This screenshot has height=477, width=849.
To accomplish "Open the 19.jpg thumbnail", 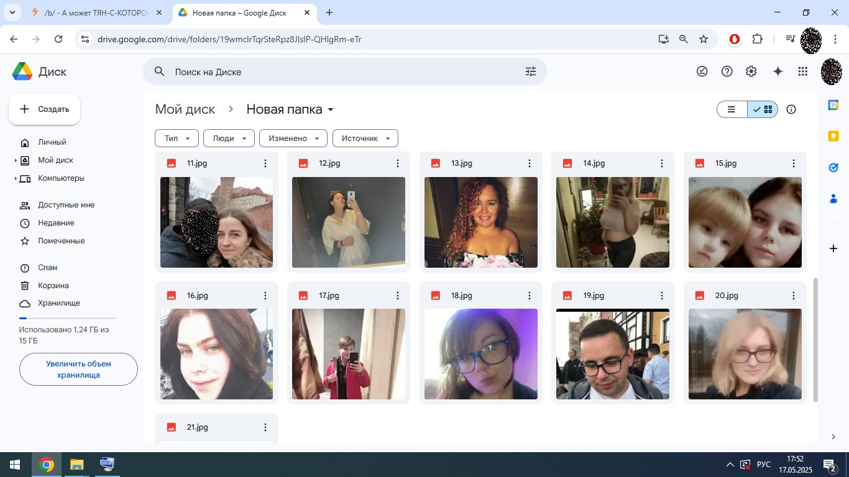I will coord(613,354).
